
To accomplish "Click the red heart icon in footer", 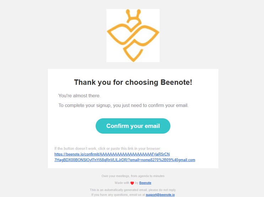I will pos(132,183).
